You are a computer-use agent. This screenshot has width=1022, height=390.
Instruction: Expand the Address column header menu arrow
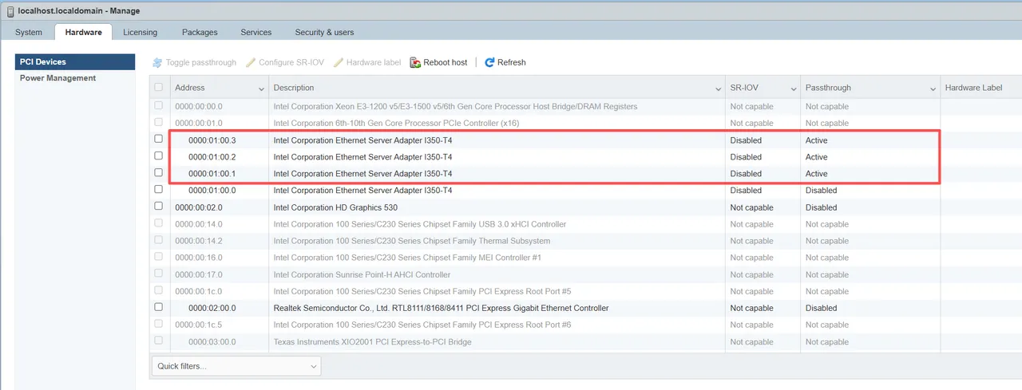click(x=261, y=89)
